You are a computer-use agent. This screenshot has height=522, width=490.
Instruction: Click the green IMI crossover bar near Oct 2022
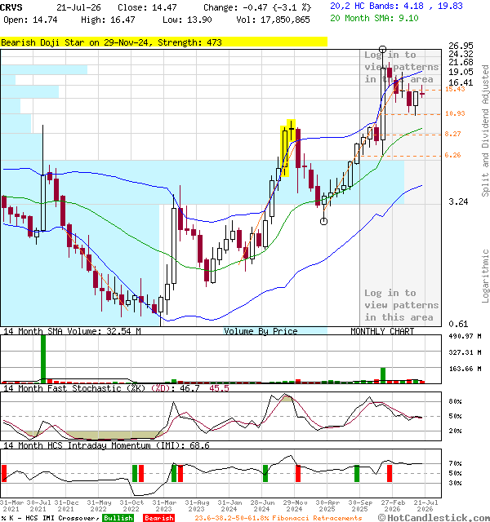point(135,473)
